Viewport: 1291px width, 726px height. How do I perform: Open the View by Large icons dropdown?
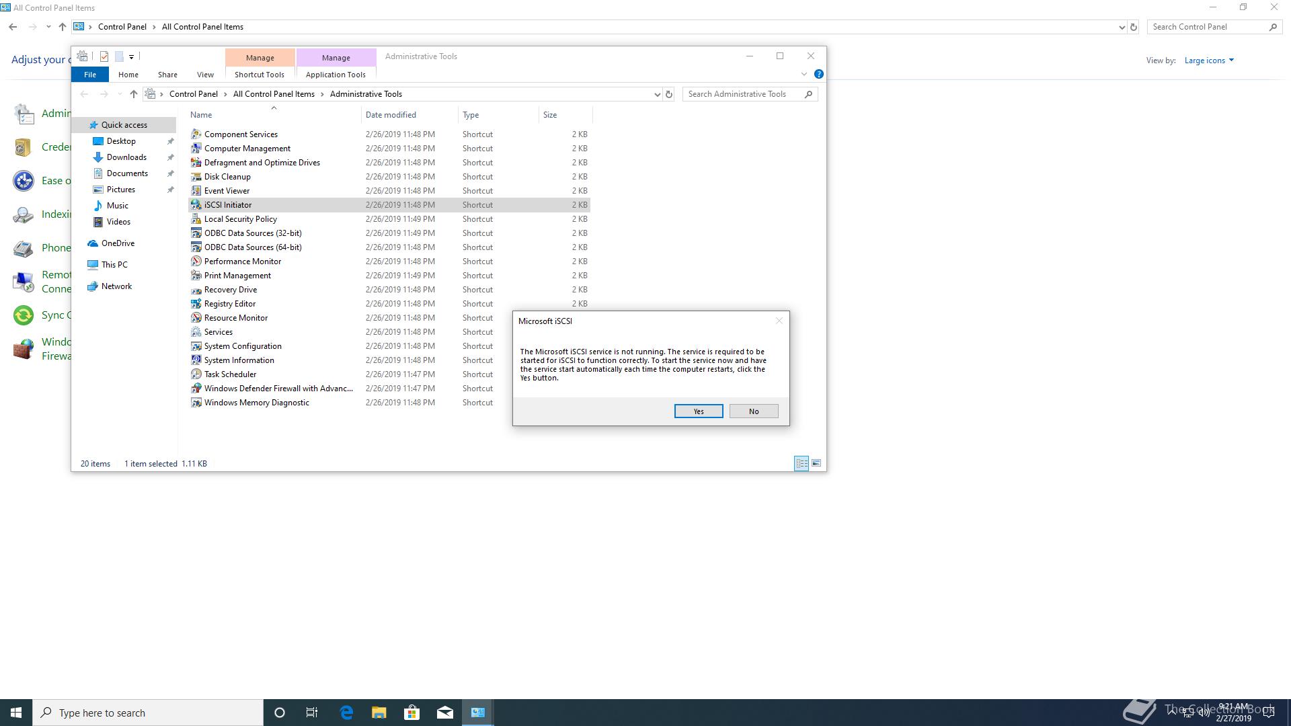[1209, 61]
